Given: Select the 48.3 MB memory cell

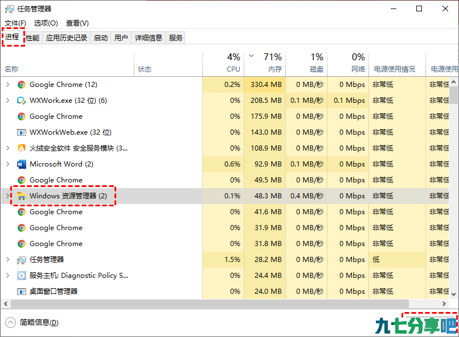Looking at the screenshot, I should [x=265, y=196].
